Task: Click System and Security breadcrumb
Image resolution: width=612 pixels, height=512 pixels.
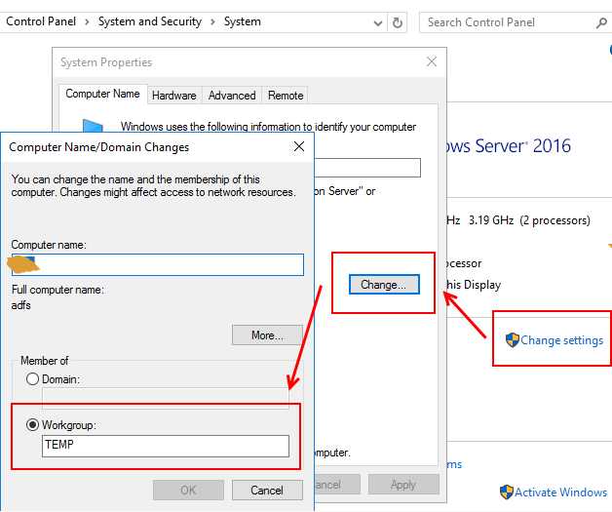Action: 150,21
